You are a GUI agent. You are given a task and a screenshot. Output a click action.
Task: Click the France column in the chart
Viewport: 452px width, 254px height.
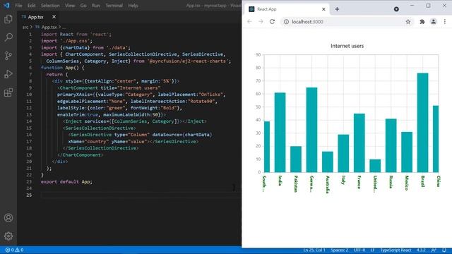359,143
